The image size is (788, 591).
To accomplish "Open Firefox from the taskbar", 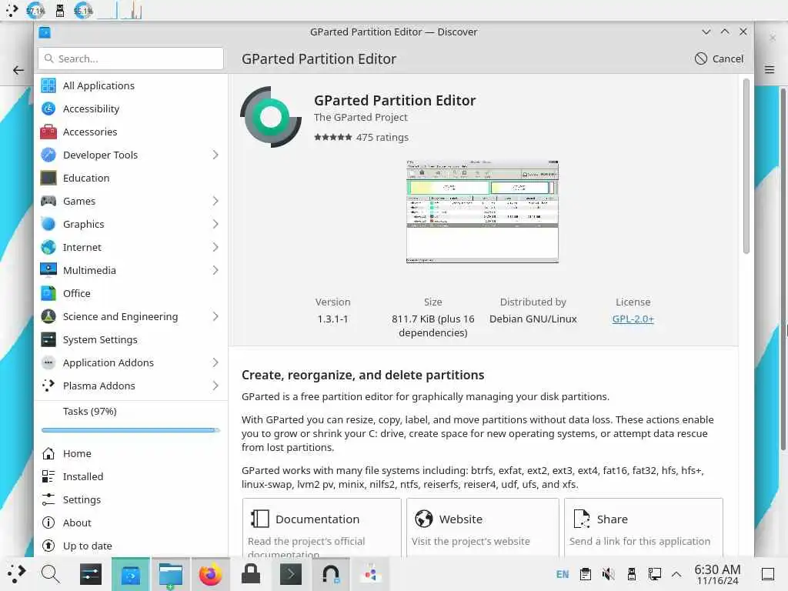I will point(211,574).
